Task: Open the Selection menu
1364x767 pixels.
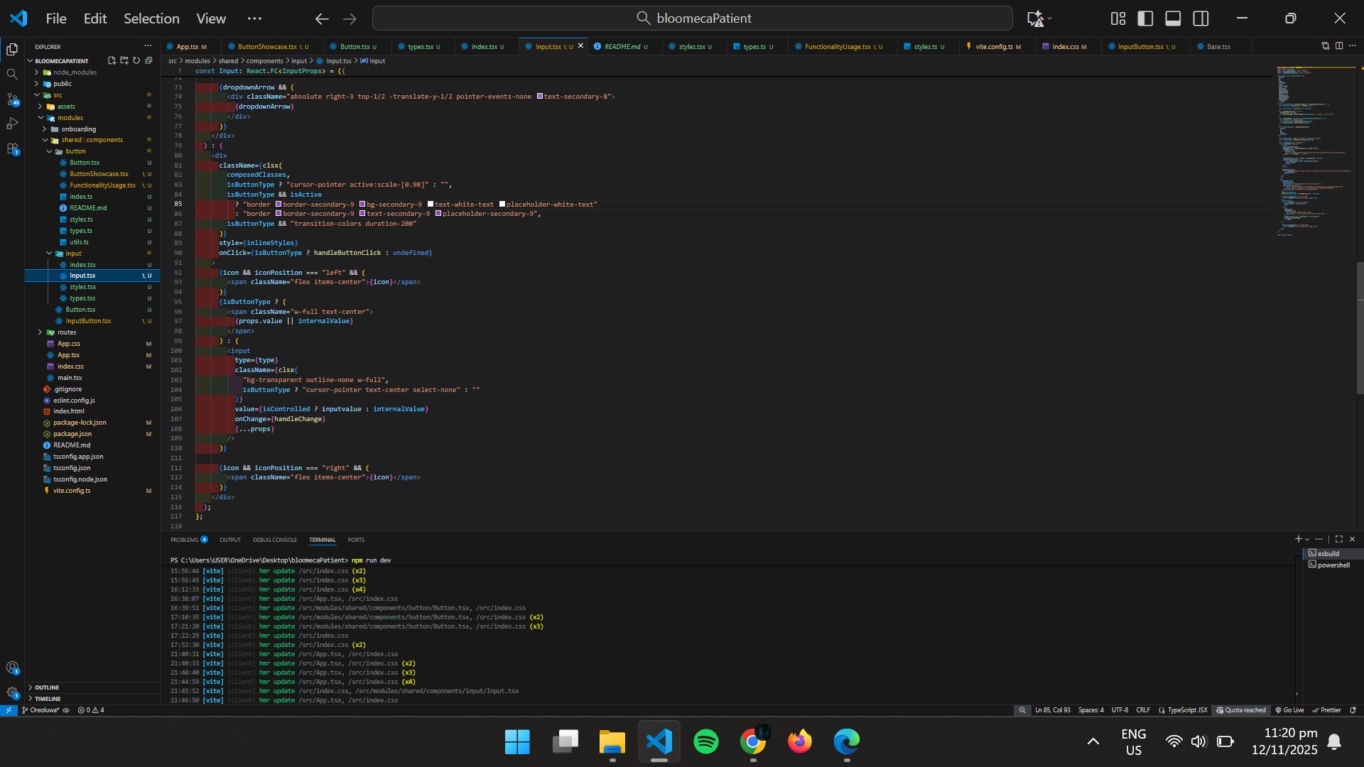Action: 151,18
